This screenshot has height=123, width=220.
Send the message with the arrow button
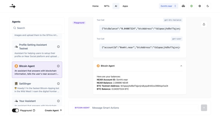pos(204,108)
